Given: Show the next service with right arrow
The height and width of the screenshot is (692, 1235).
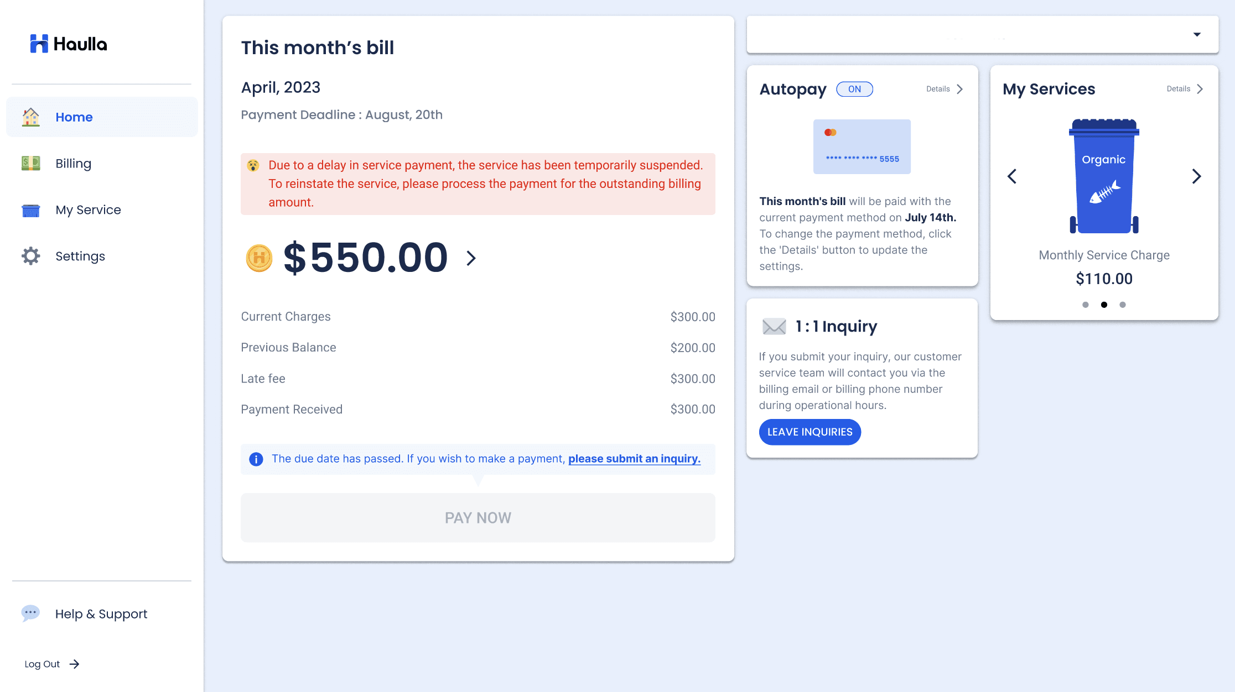Looking at the screenshot, I should pyautogui.click(x=1196, y=176).
